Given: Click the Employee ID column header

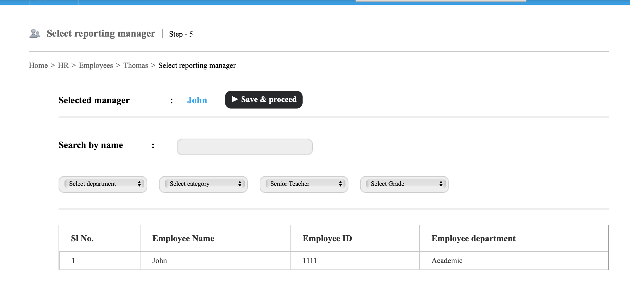Looking at the screenshot, I should click(x=327, y=238).
